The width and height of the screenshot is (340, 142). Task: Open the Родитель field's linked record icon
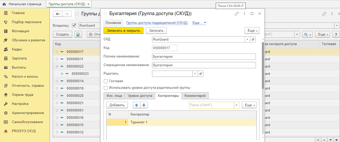coord(200,74)
